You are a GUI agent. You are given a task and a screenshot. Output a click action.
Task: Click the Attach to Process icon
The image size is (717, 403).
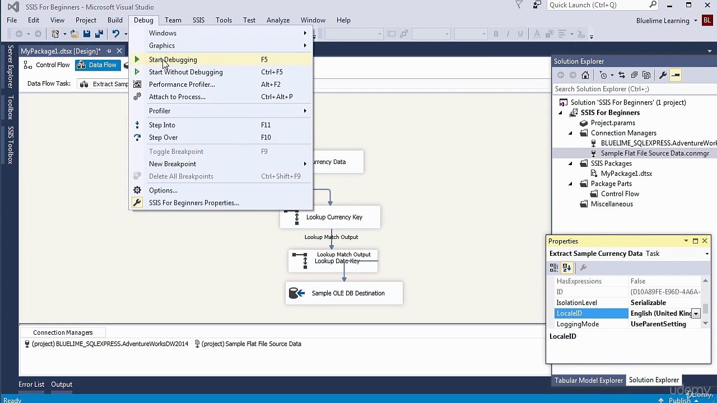137,97
